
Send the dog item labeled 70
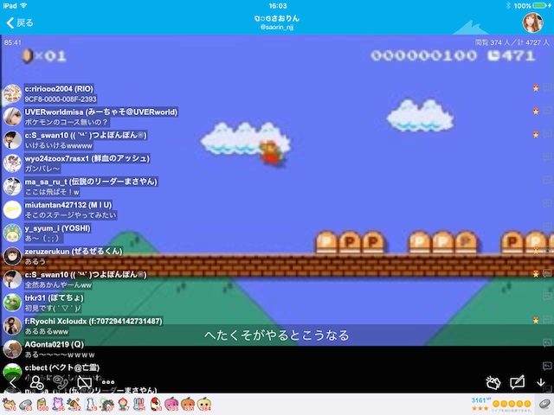10,404
